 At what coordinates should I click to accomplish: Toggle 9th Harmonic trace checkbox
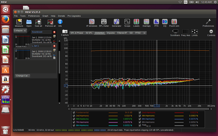point(74,126)
